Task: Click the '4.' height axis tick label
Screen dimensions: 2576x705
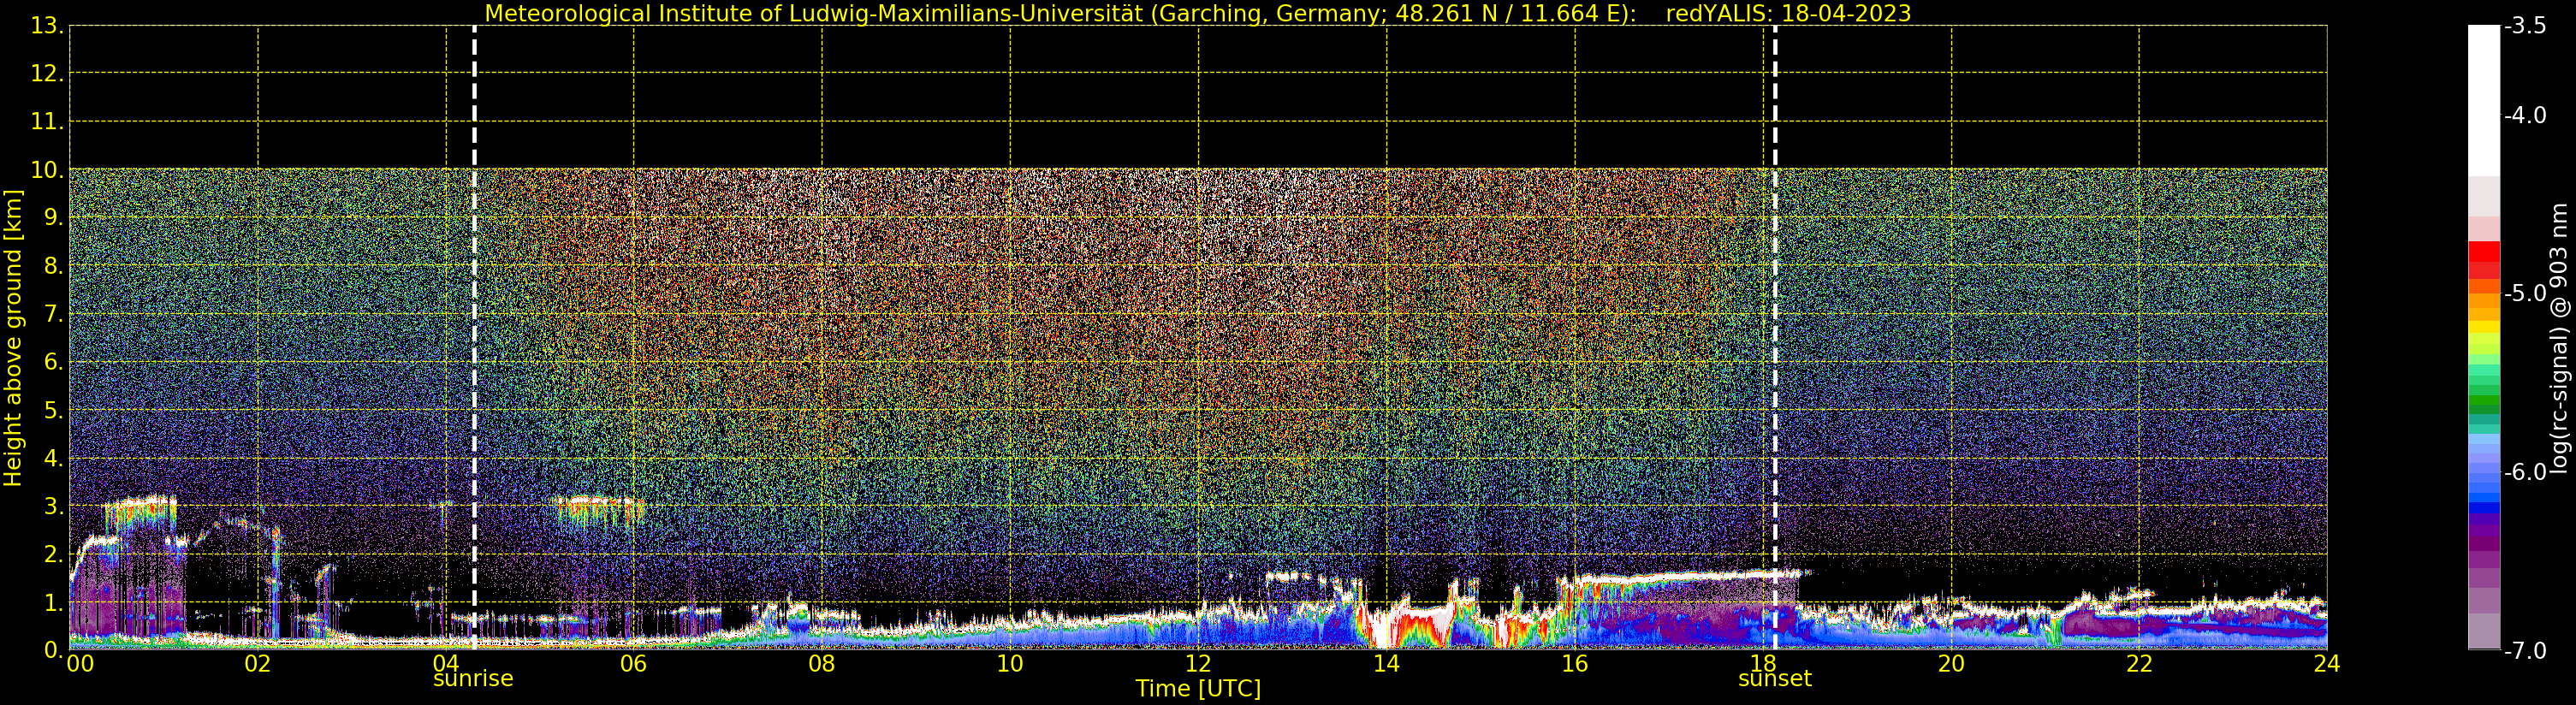Action: [54, 458]
